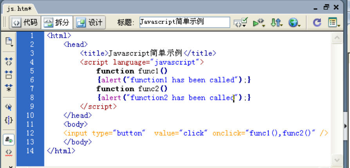Image resolution: width=350 pixels, height=168 pixels.
Task: Refresh Design view
Action: 317,23
